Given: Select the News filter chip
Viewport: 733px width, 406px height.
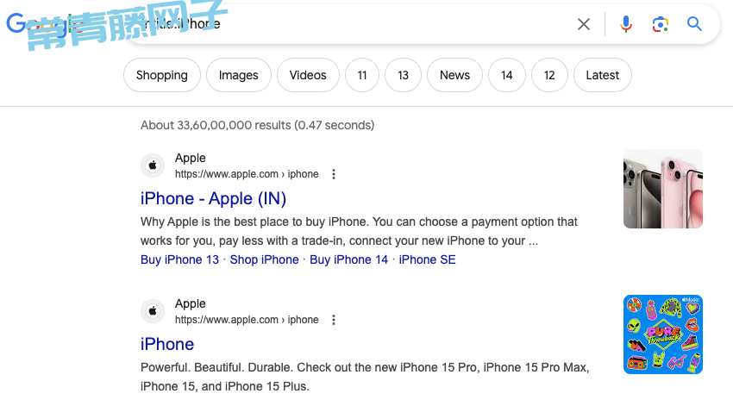Looking at the screenshot, I should [x=454, y=75].
